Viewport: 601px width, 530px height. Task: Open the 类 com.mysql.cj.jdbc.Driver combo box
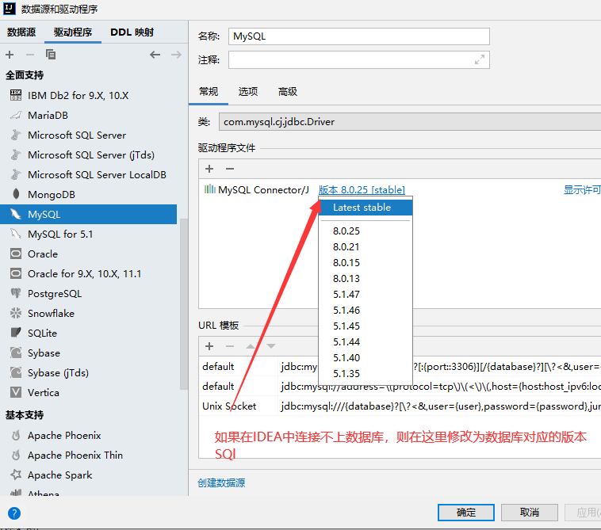410,122
